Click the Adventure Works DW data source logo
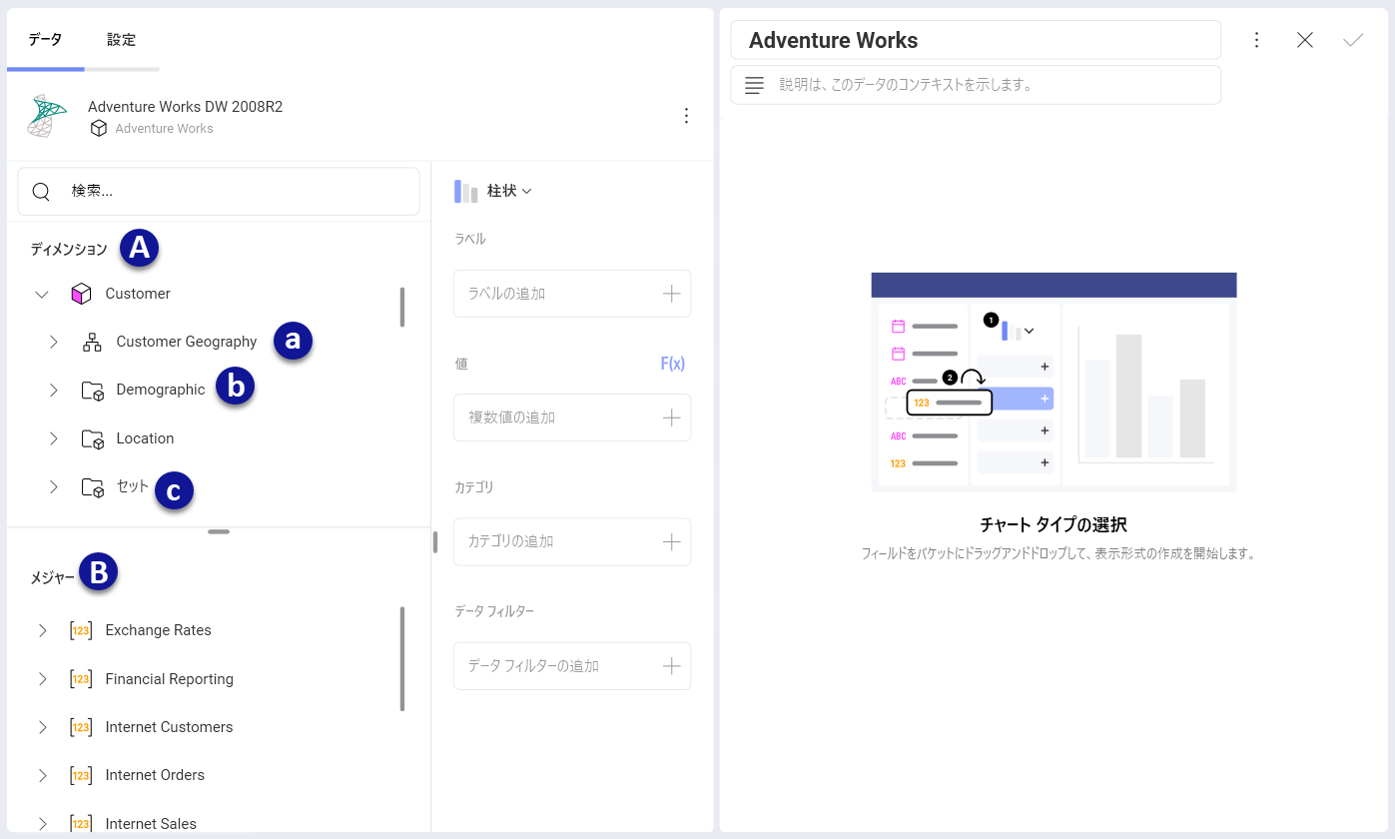Viewport: 1395px width, 839px height. (46, 116)
